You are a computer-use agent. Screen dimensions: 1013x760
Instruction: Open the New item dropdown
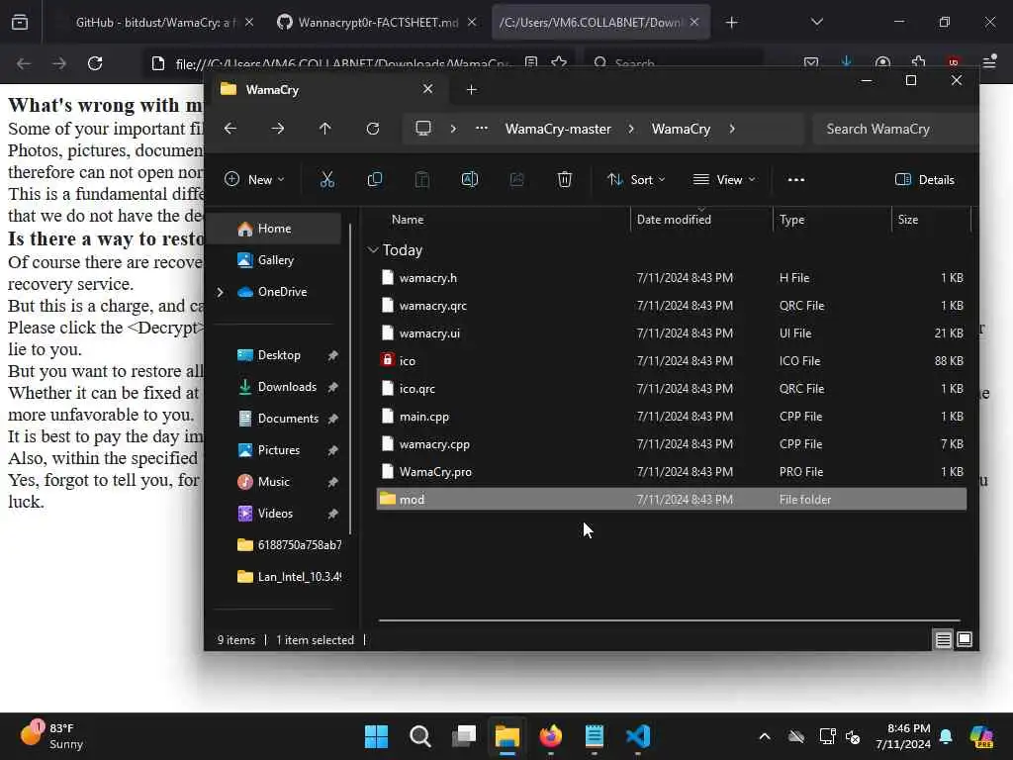(254, 180)
